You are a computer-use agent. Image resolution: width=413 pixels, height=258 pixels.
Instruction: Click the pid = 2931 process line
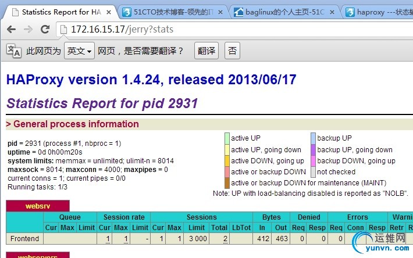click(64, 144)
